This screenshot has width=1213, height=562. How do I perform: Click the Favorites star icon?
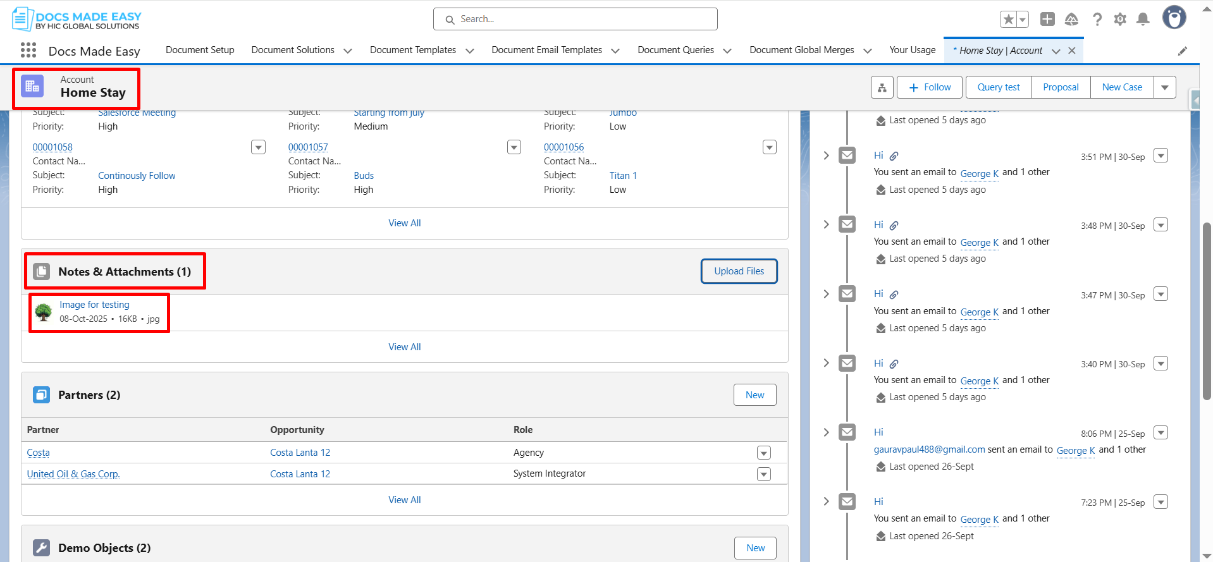[1008, 20]
